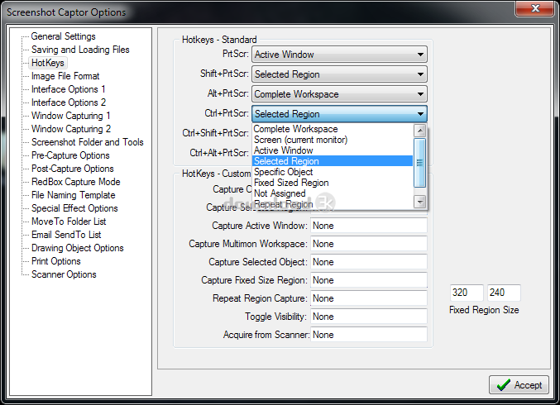Choose Not Assigned from the list

click(x=333, y=193)
